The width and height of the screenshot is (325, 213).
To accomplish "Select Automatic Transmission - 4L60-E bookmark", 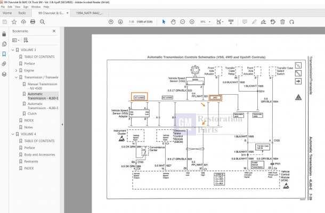I will [x=43, y=96].
